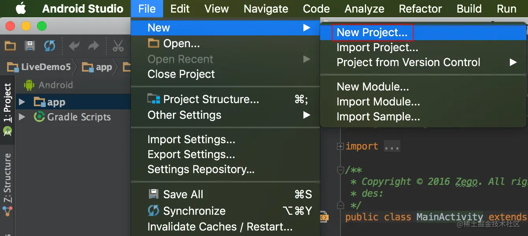This screenshot has height=236, width=528.
Task: Click Invalidate Caches / Restart option
Action: click(x=220, y=227)
